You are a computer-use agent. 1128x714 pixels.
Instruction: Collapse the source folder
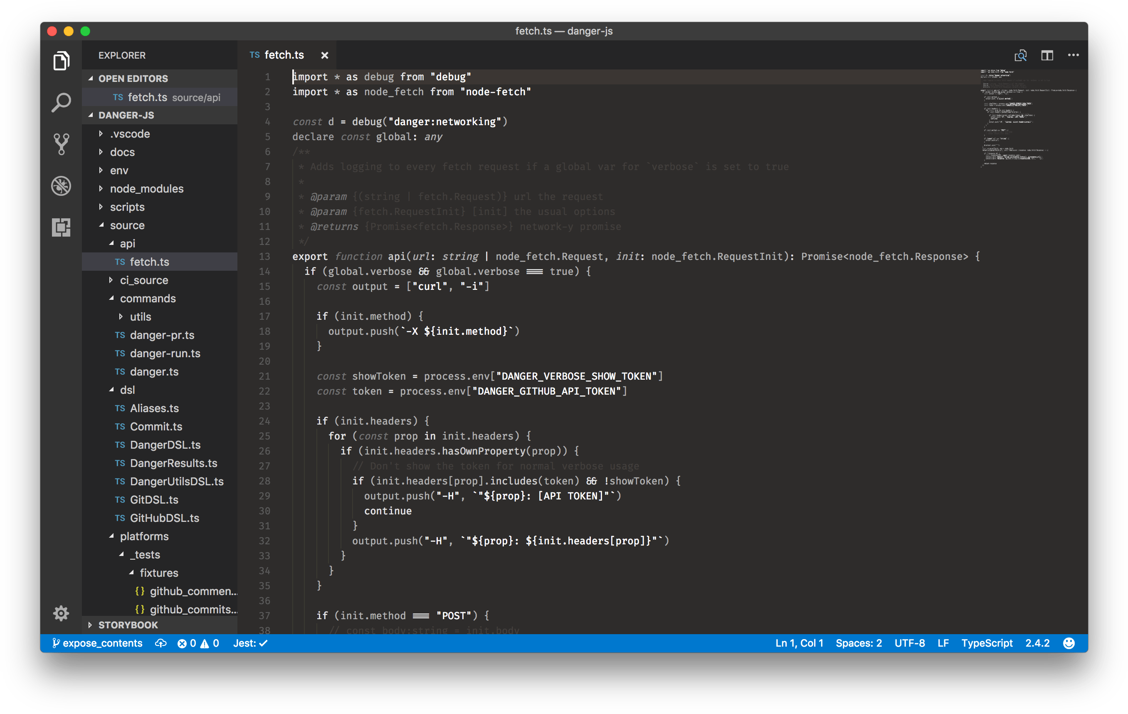coord(127,225)
